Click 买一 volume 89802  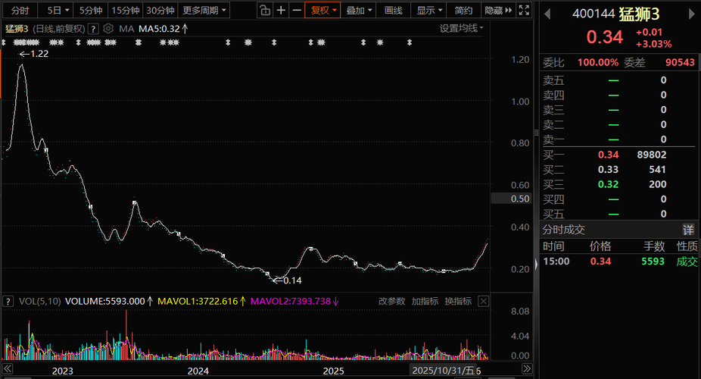[651, 155]
